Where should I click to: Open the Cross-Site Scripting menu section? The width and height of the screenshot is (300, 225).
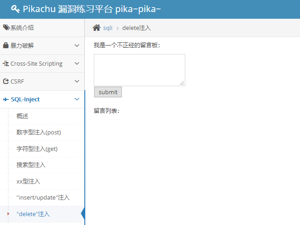pos(42,63)
